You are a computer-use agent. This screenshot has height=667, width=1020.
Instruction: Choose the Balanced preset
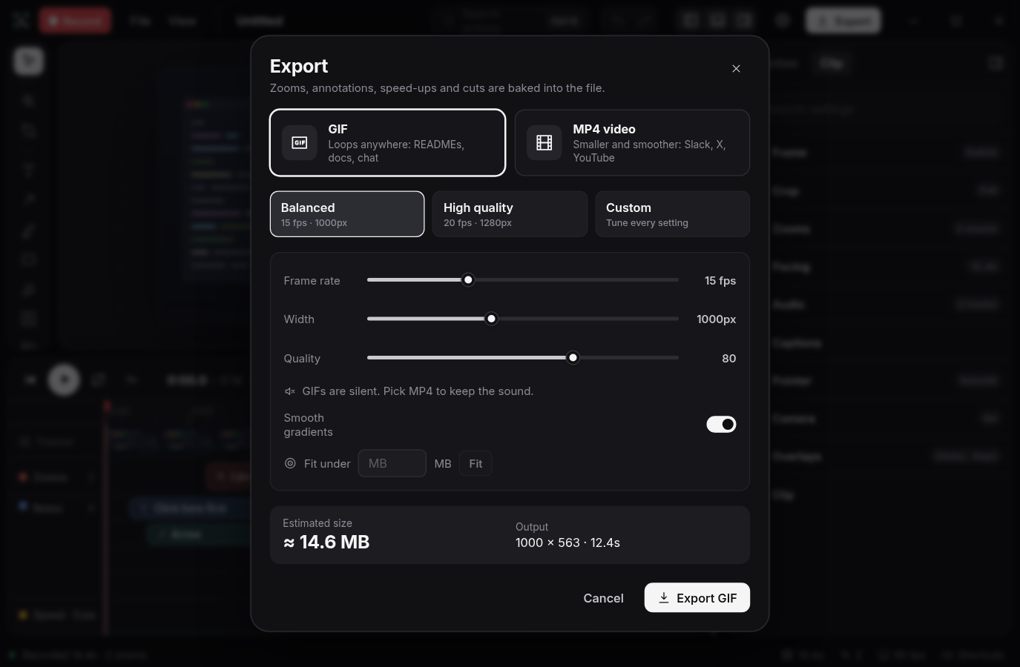coord(347,214)
